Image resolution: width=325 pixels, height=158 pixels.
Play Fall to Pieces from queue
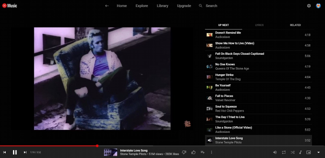click(258, 98)
